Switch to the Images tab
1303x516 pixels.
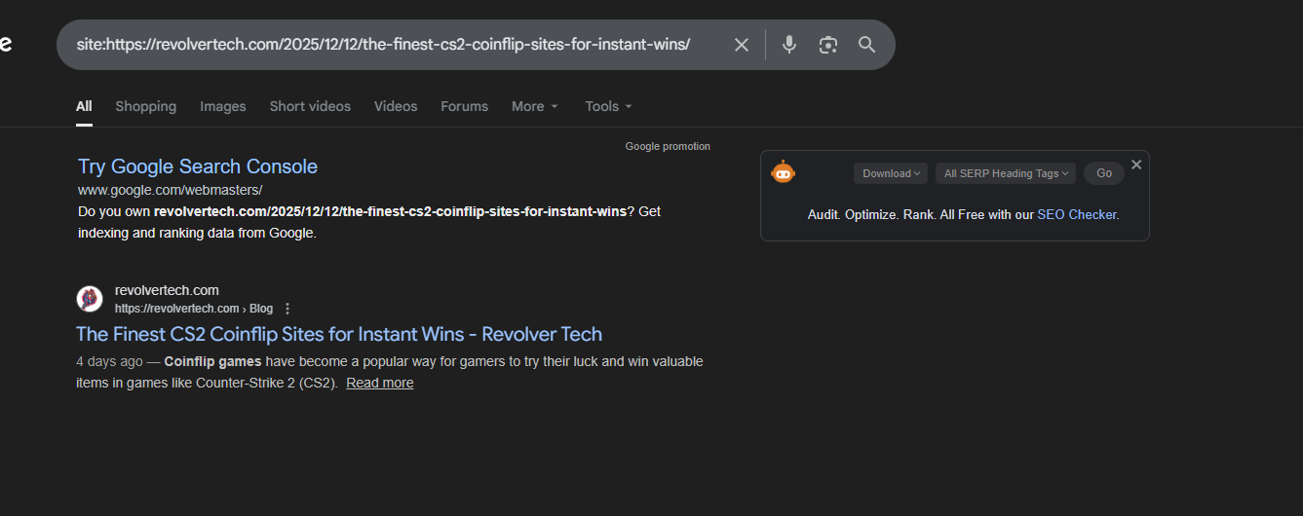pos(223,106)
